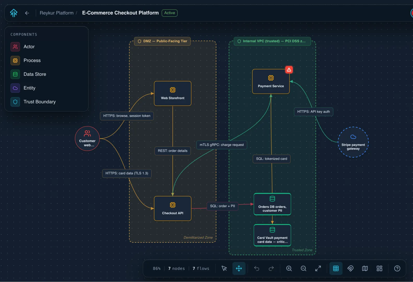The height and width of the screenshot is (282, 413).
Task: Click the Active status badge
Action: [x=170, y=13]
